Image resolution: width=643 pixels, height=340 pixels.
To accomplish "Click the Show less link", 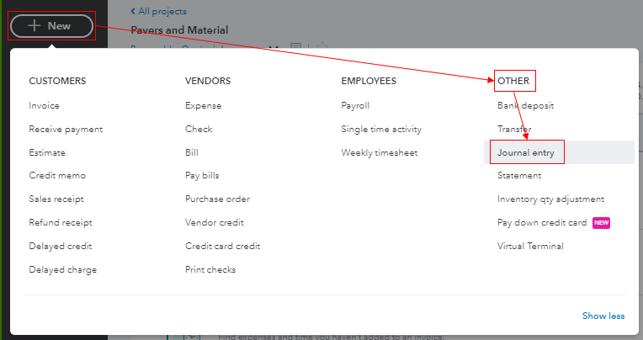I will pos(603,316).
